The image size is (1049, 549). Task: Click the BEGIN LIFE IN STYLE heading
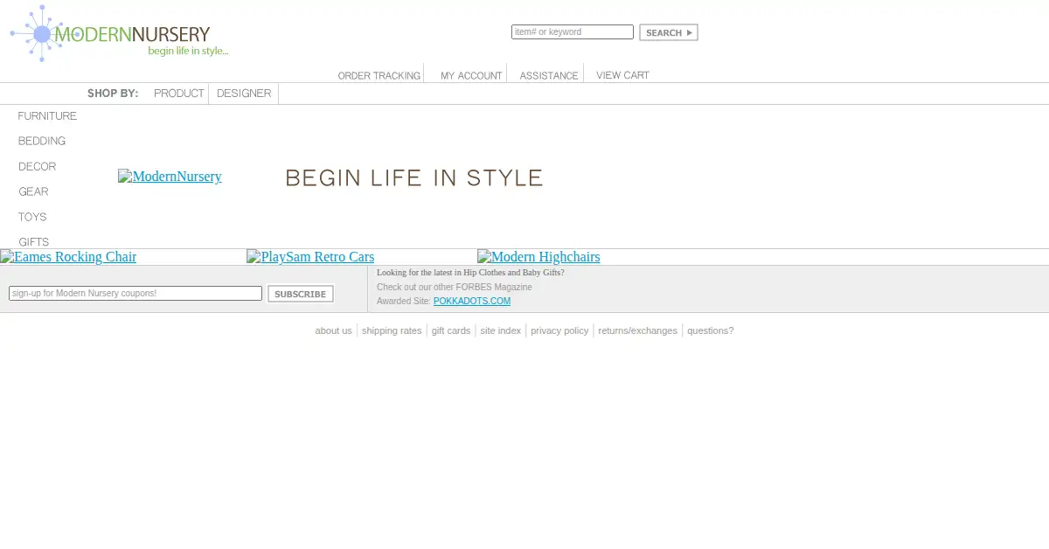414,178
